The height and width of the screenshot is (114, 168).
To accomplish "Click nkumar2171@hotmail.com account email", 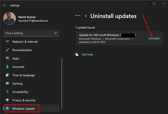I will [33, 21].
